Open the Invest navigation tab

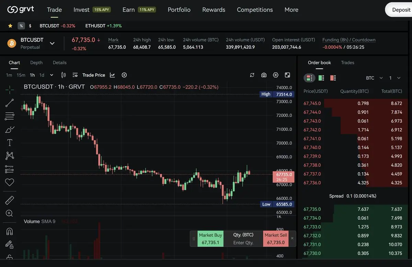pos(81,10)
